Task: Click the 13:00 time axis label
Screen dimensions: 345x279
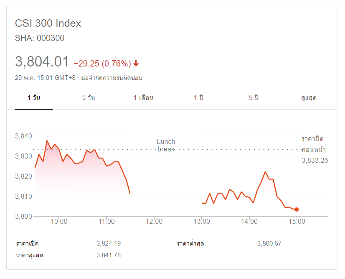Action: pos(201,222)
